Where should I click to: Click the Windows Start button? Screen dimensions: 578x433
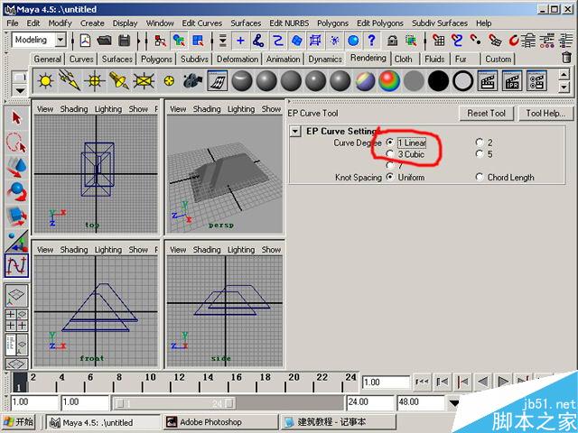point(18,422)
